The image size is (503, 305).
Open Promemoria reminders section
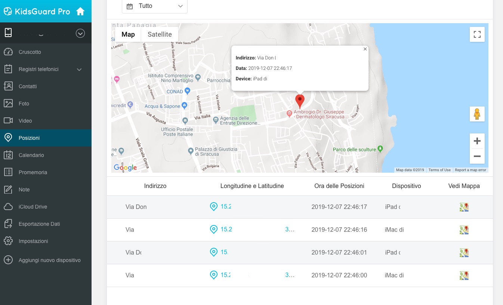click(x=33, y=172)
